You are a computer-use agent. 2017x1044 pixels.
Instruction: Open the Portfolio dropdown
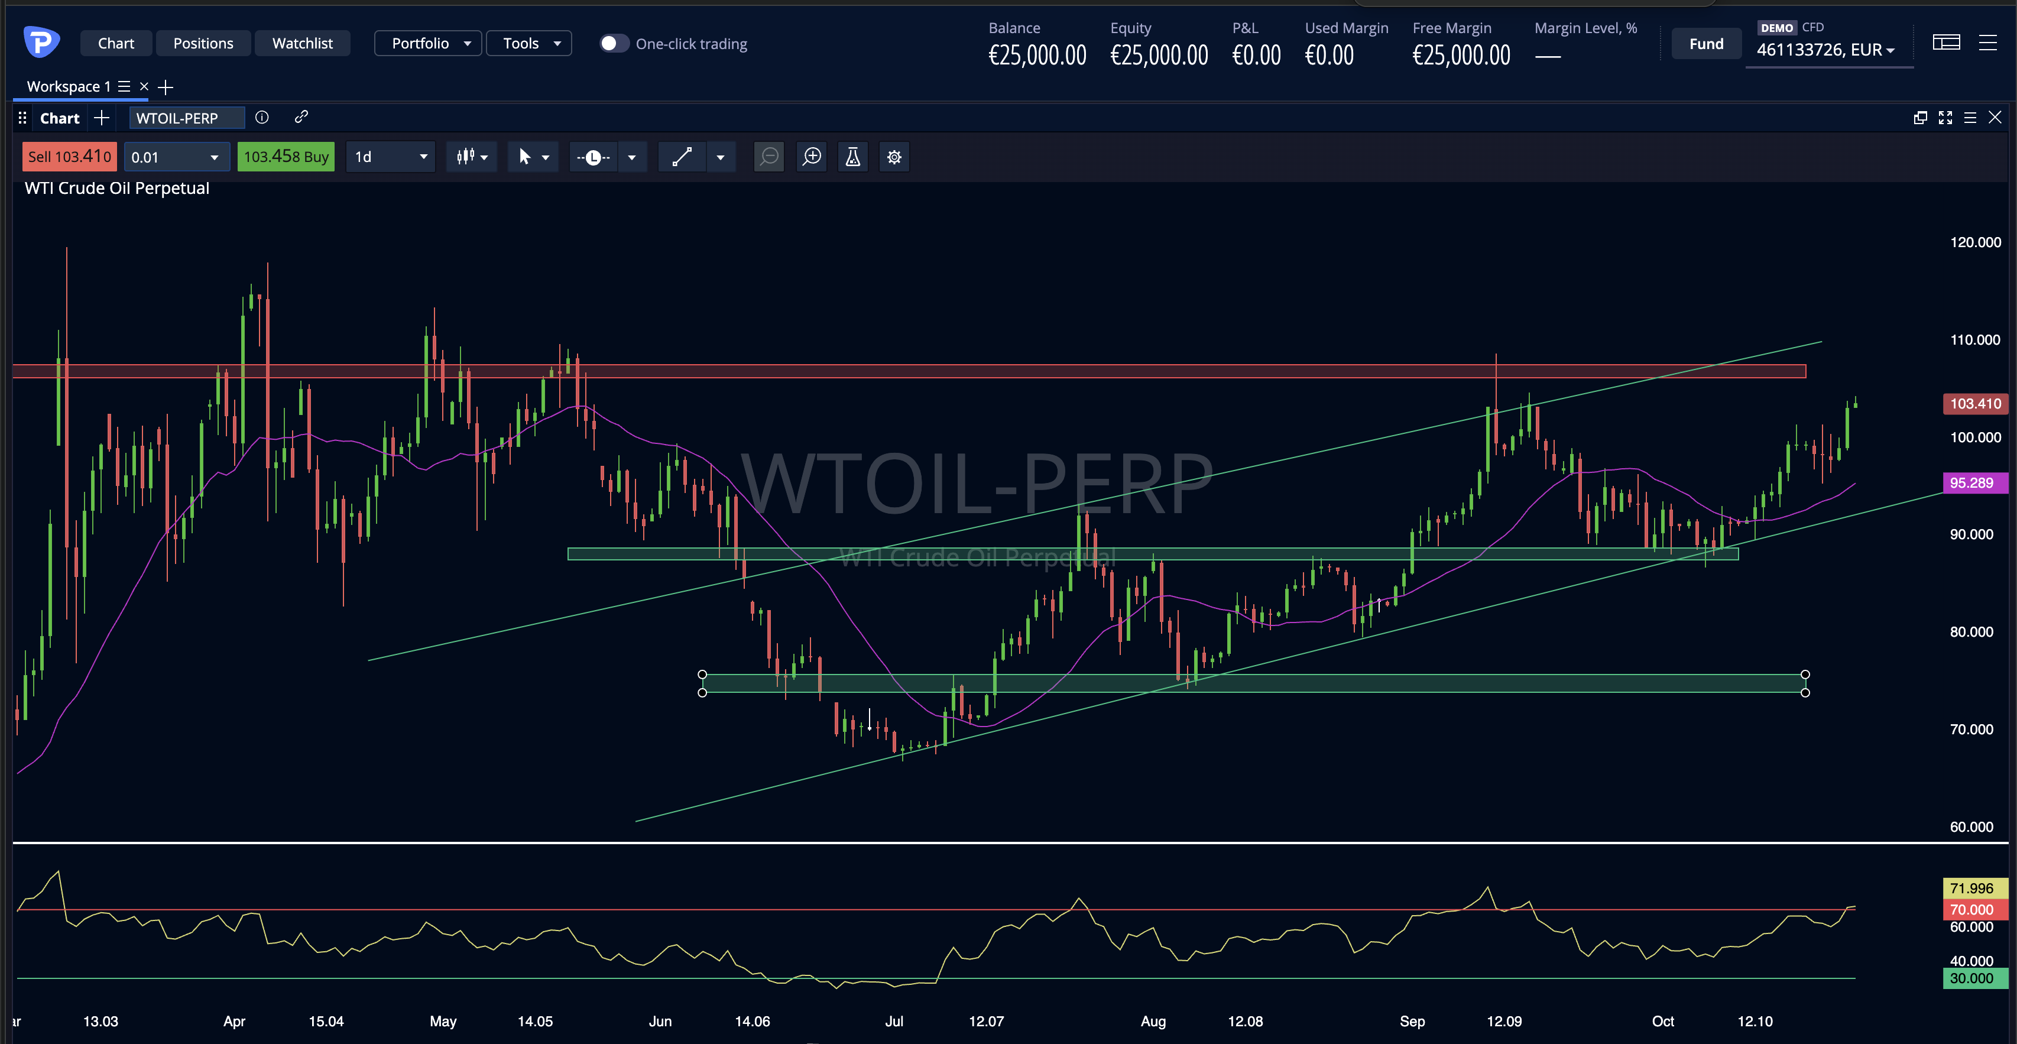(427, 43)
